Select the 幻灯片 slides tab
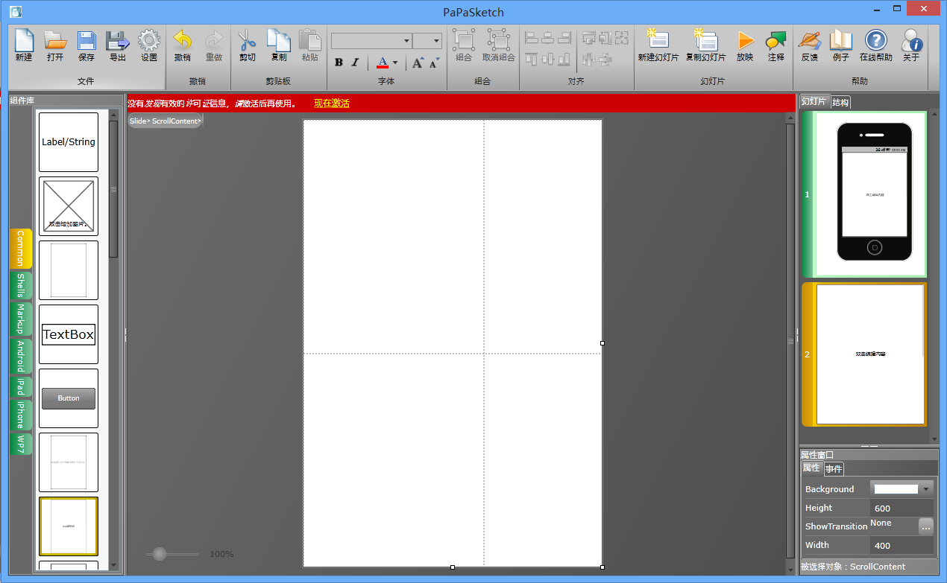 (814, 102)
